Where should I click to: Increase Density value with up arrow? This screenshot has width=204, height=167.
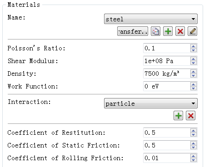point(194,72)
